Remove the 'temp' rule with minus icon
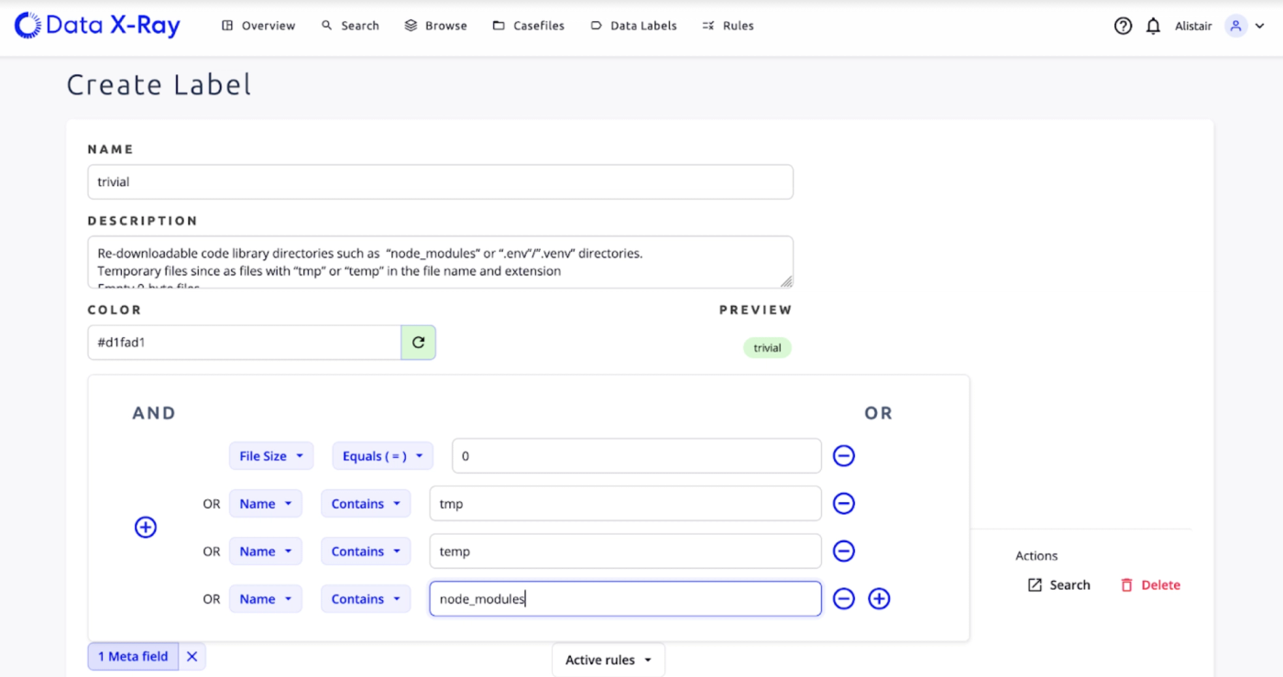This screenshot has height=677, width=1283. pyautogui.click(x=843, y=551)
